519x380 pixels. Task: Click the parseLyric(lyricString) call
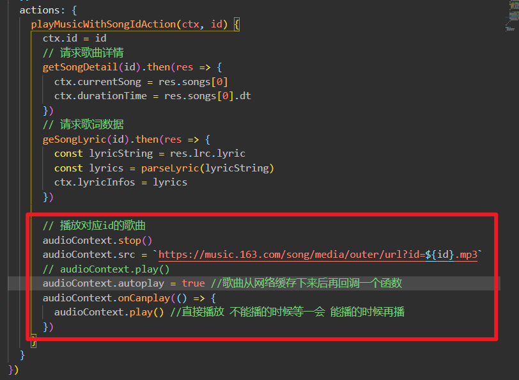pyautogui.click(x=208, y=168)
